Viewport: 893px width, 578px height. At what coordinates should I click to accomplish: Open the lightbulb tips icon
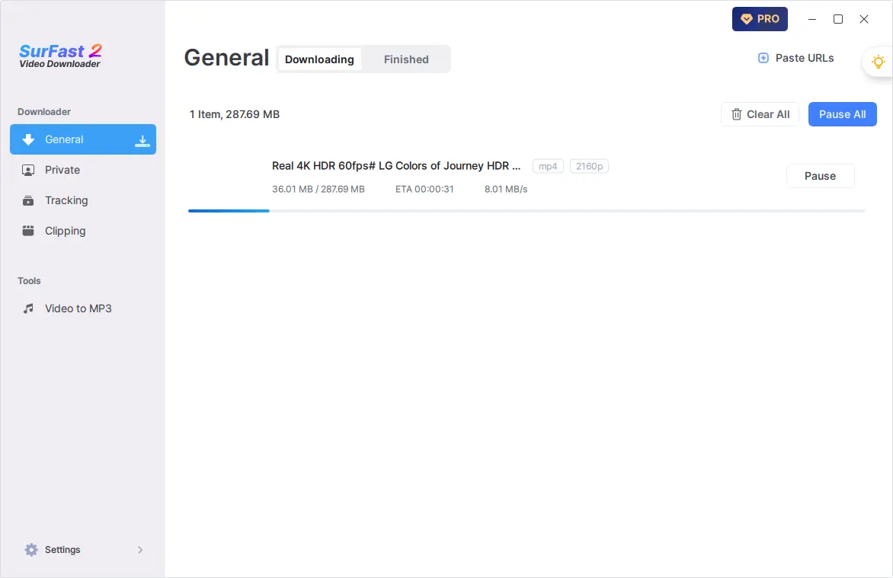(x=879, y=62)
